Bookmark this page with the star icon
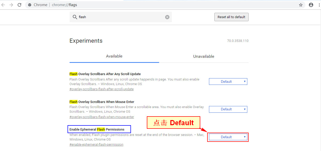Image resolution: width=321 pixels, height=151 pixels. [x=301, y=5]
